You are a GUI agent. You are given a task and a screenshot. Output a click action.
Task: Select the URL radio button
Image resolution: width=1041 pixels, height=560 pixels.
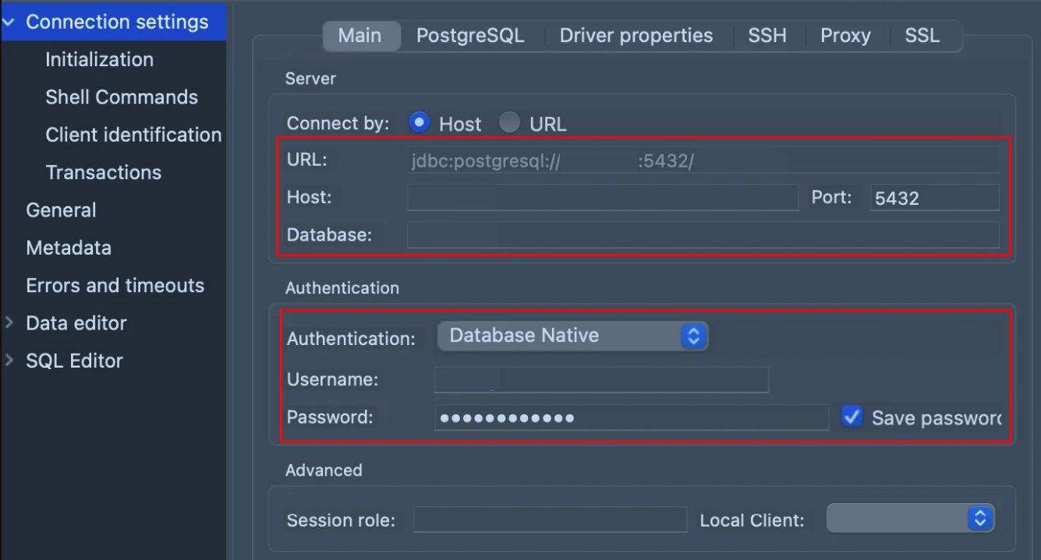coord(510,123)
